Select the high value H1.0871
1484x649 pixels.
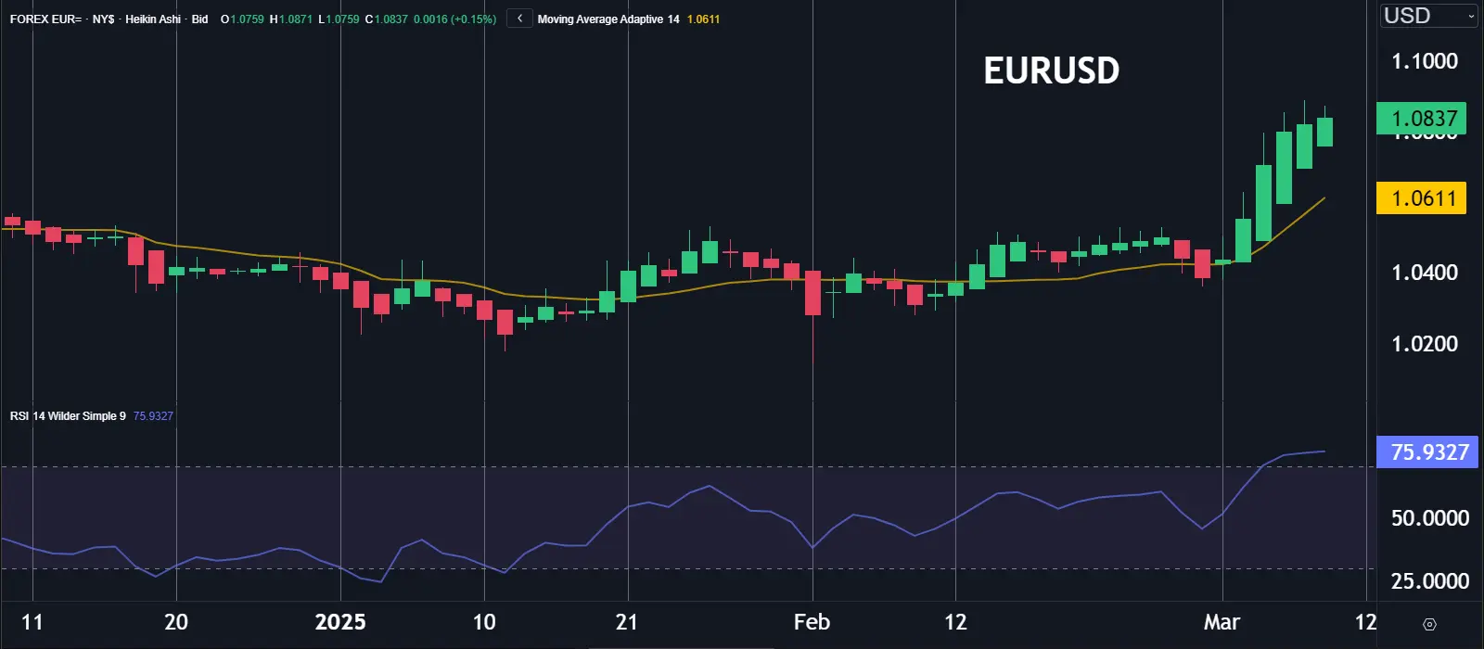[x=291, y=19]
